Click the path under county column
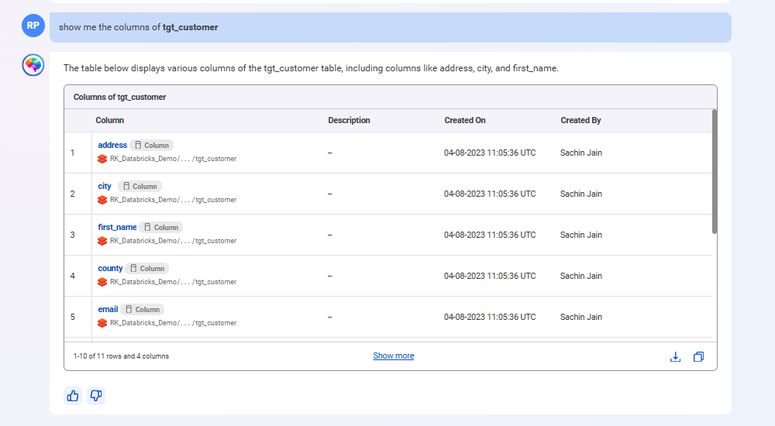The width and height of the screenshot is (775, 426). click(173, 282)
